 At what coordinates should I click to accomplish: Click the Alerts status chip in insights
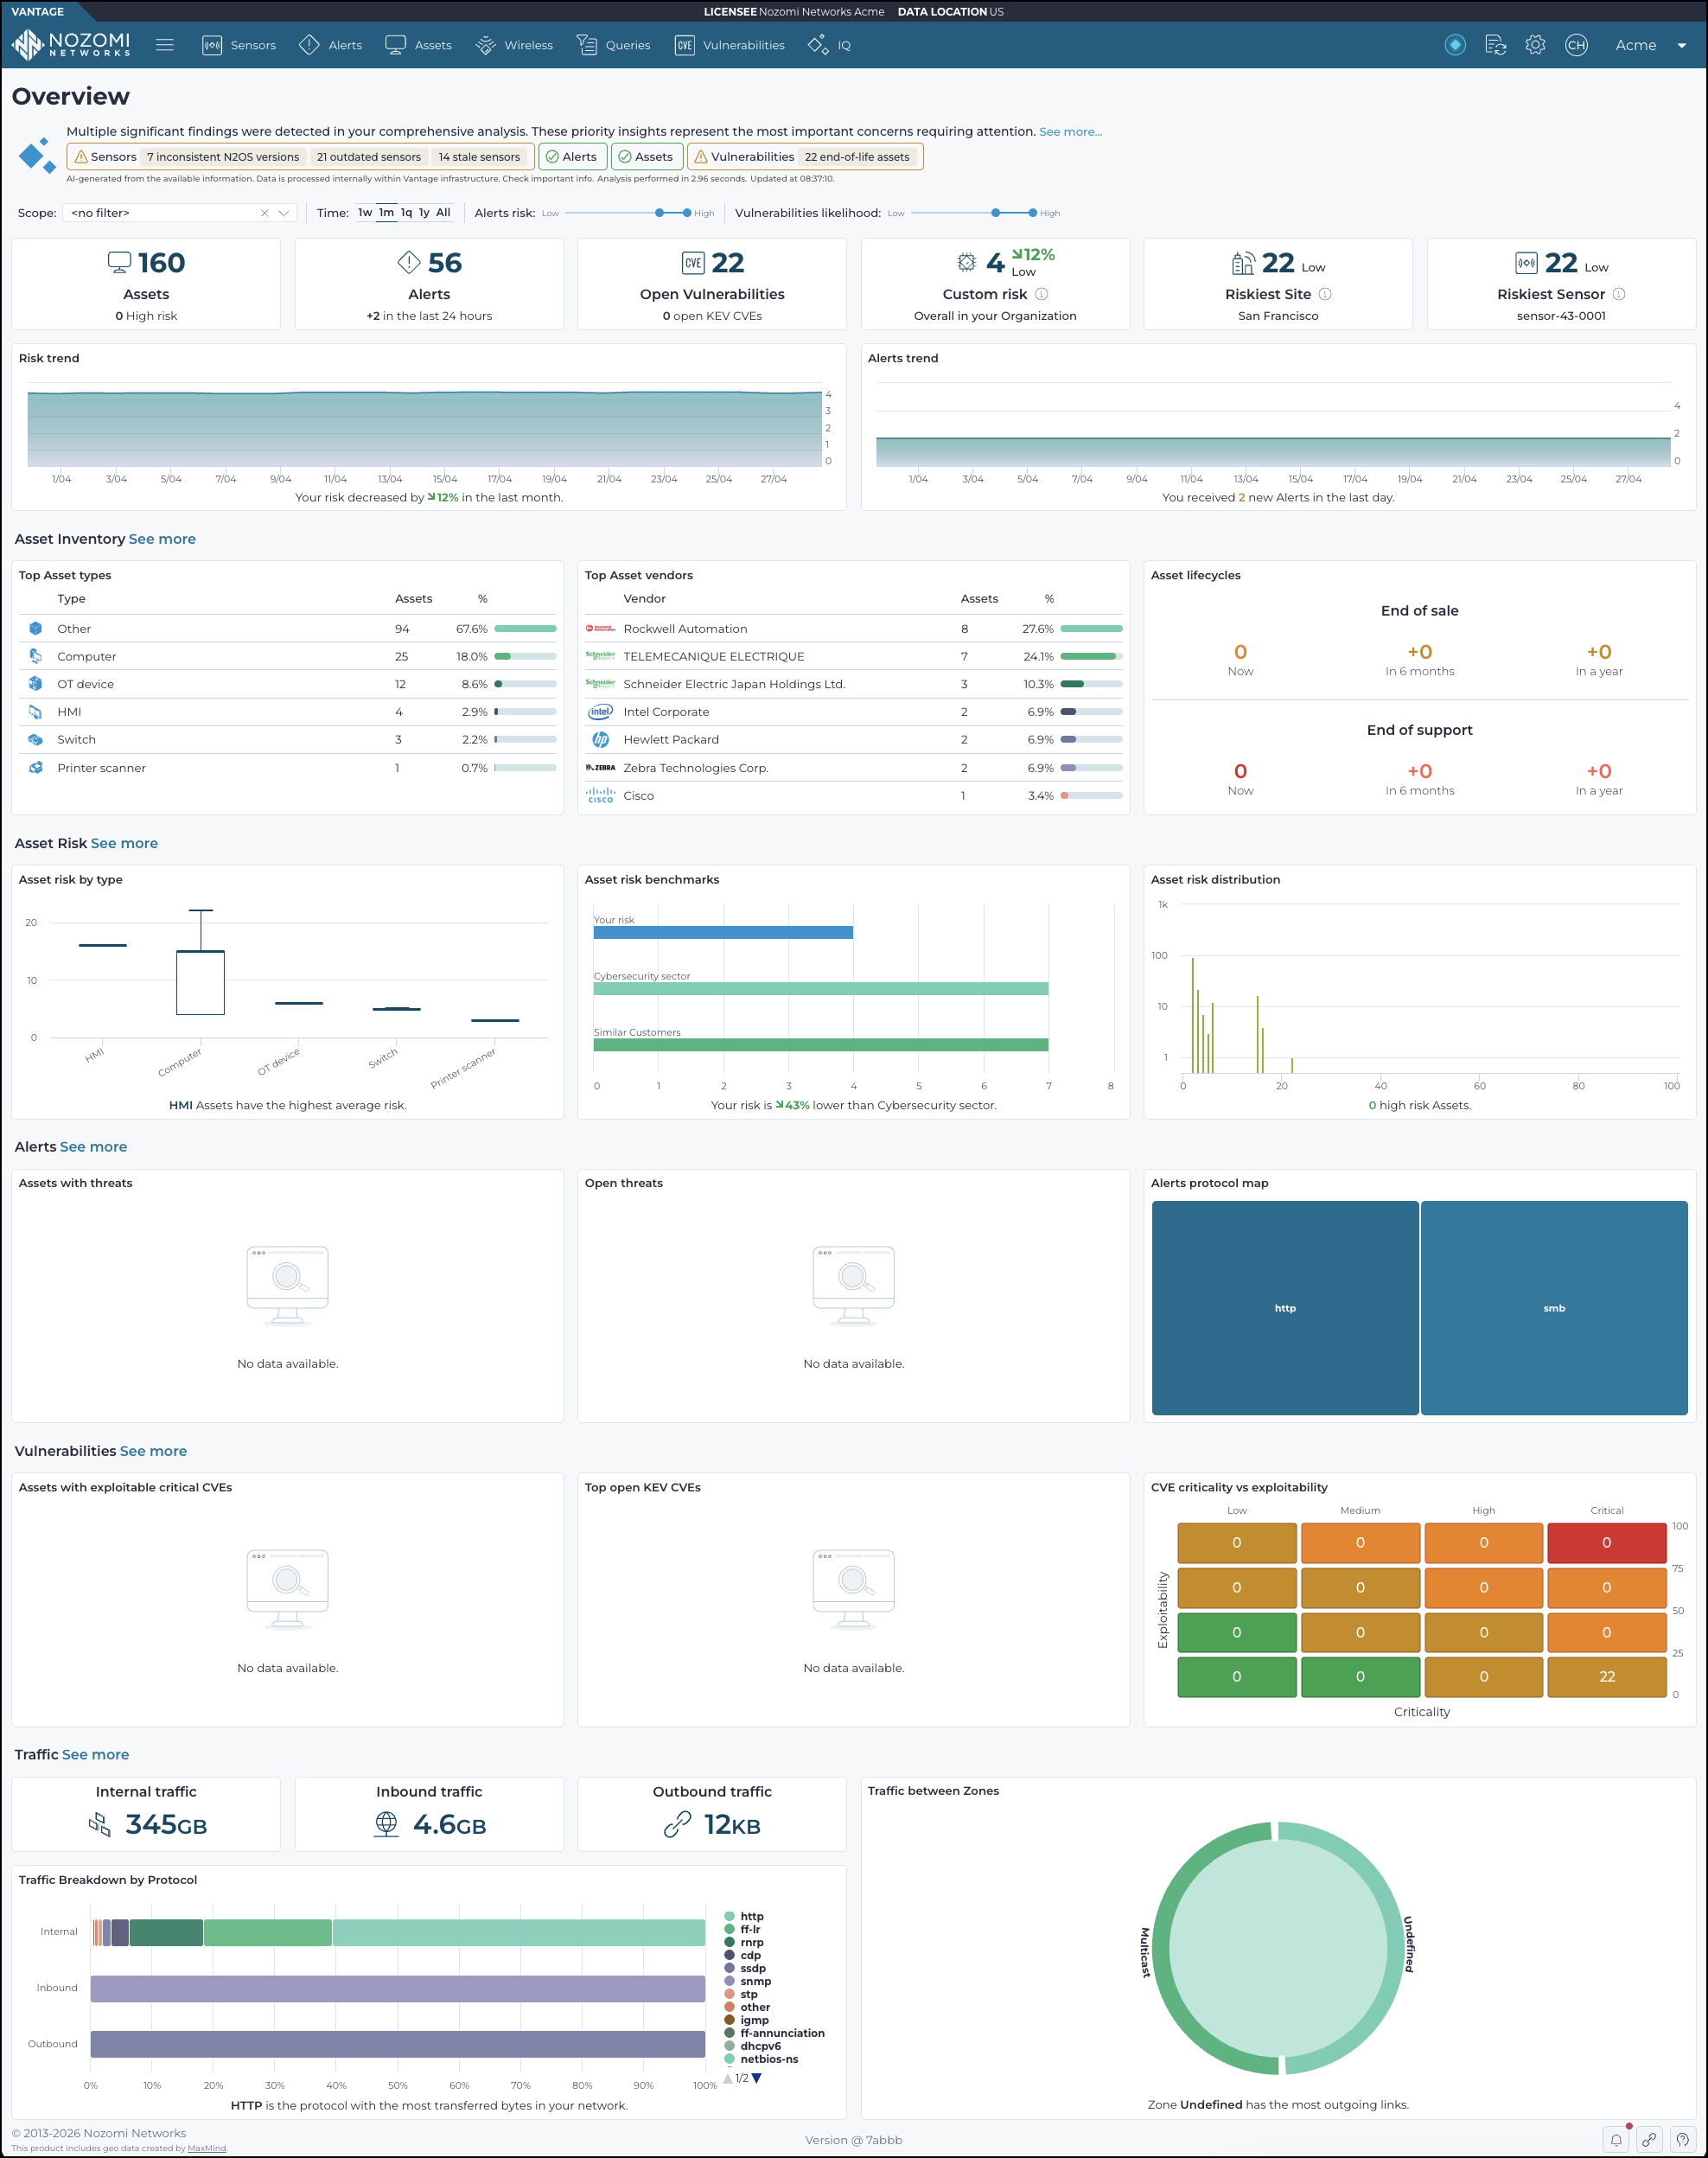click(x=571, y=157)
